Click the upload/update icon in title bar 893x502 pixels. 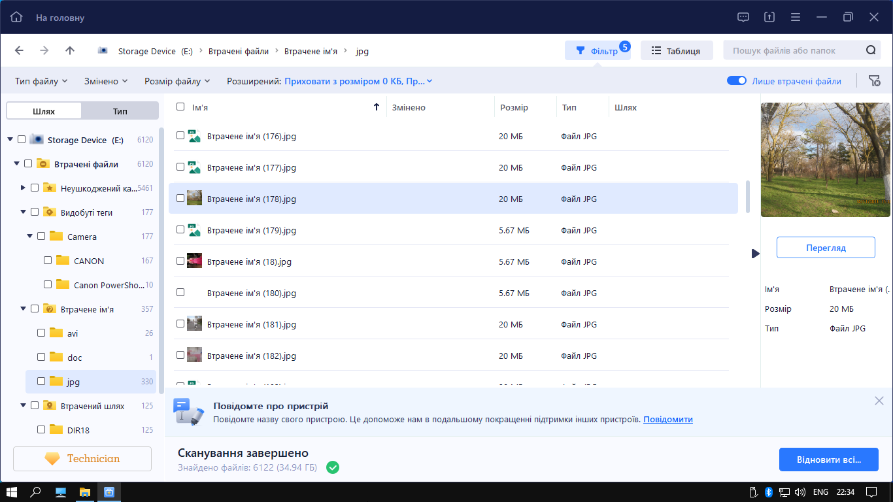pyautogui.click(x=769, y=18)
